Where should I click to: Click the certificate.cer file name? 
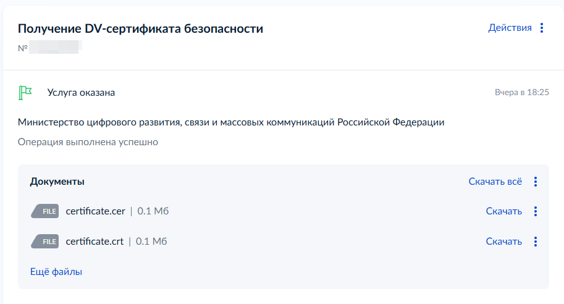tap(95, 211)
